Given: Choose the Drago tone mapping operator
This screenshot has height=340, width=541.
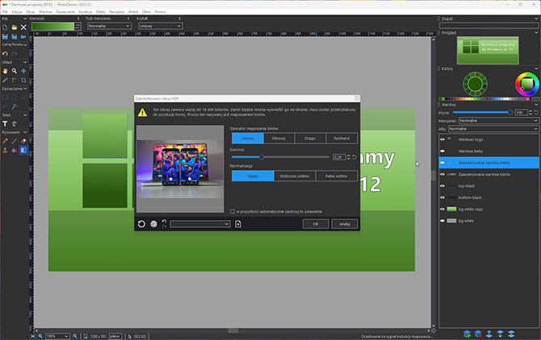Looking at the screenshot, I should 309,138.
